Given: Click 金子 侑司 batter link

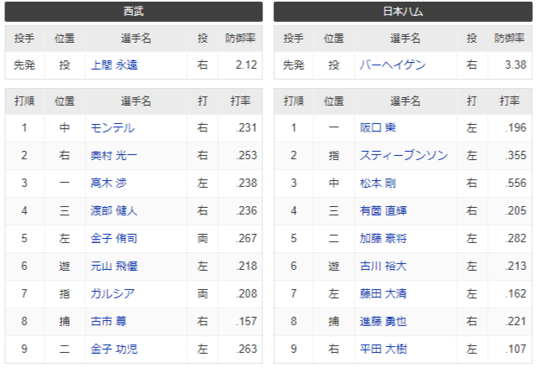Looking at the screenshot, I should 114,239.
